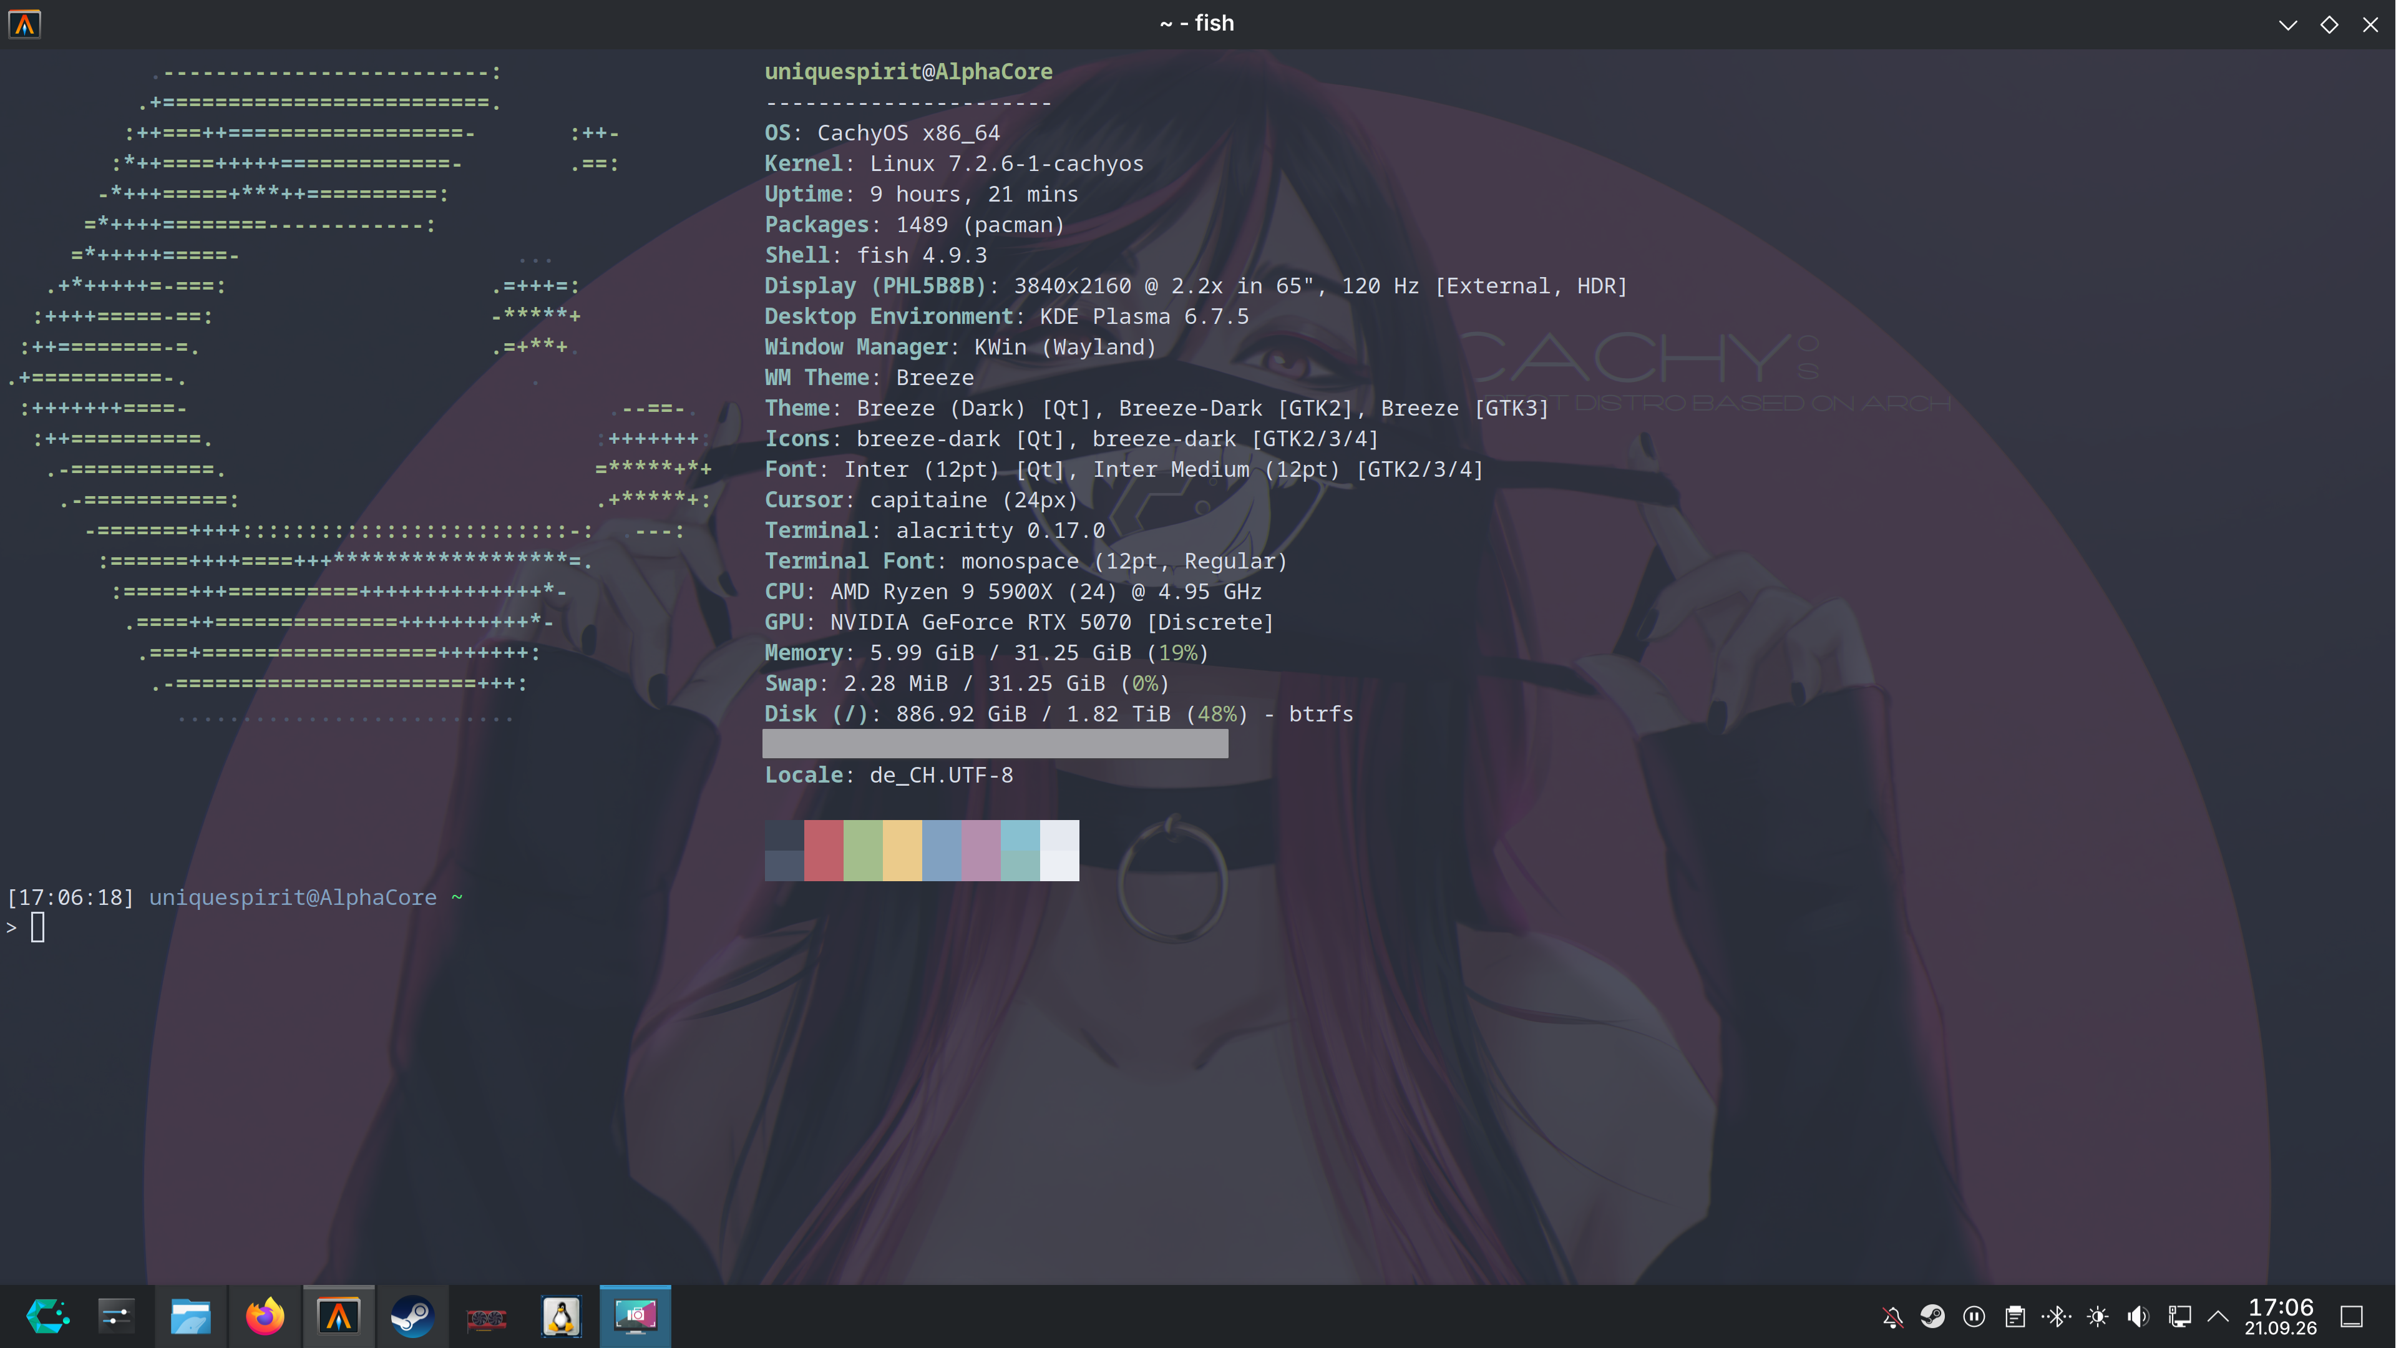Click the "CPU: AMD Ryzen 9 5900X" line
The width and height of the screenshot is (2396, 1348).
[x=1014, y=592]
